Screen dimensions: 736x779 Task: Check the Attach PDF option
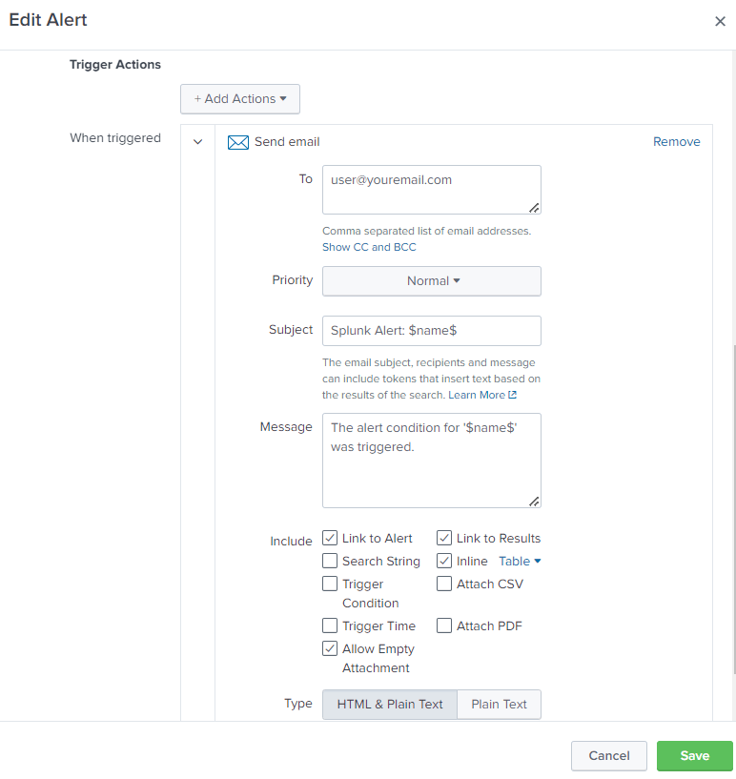pyautogui.click(x=444, y=626)
